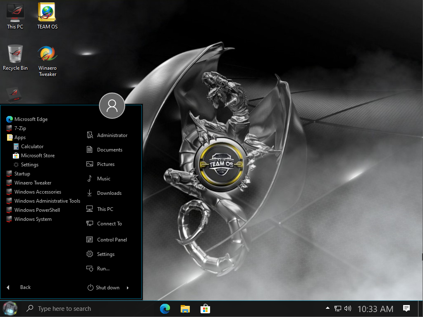Open Connect To in Start menu
Screen dimensions: 423x317
[x=104, y=224]
